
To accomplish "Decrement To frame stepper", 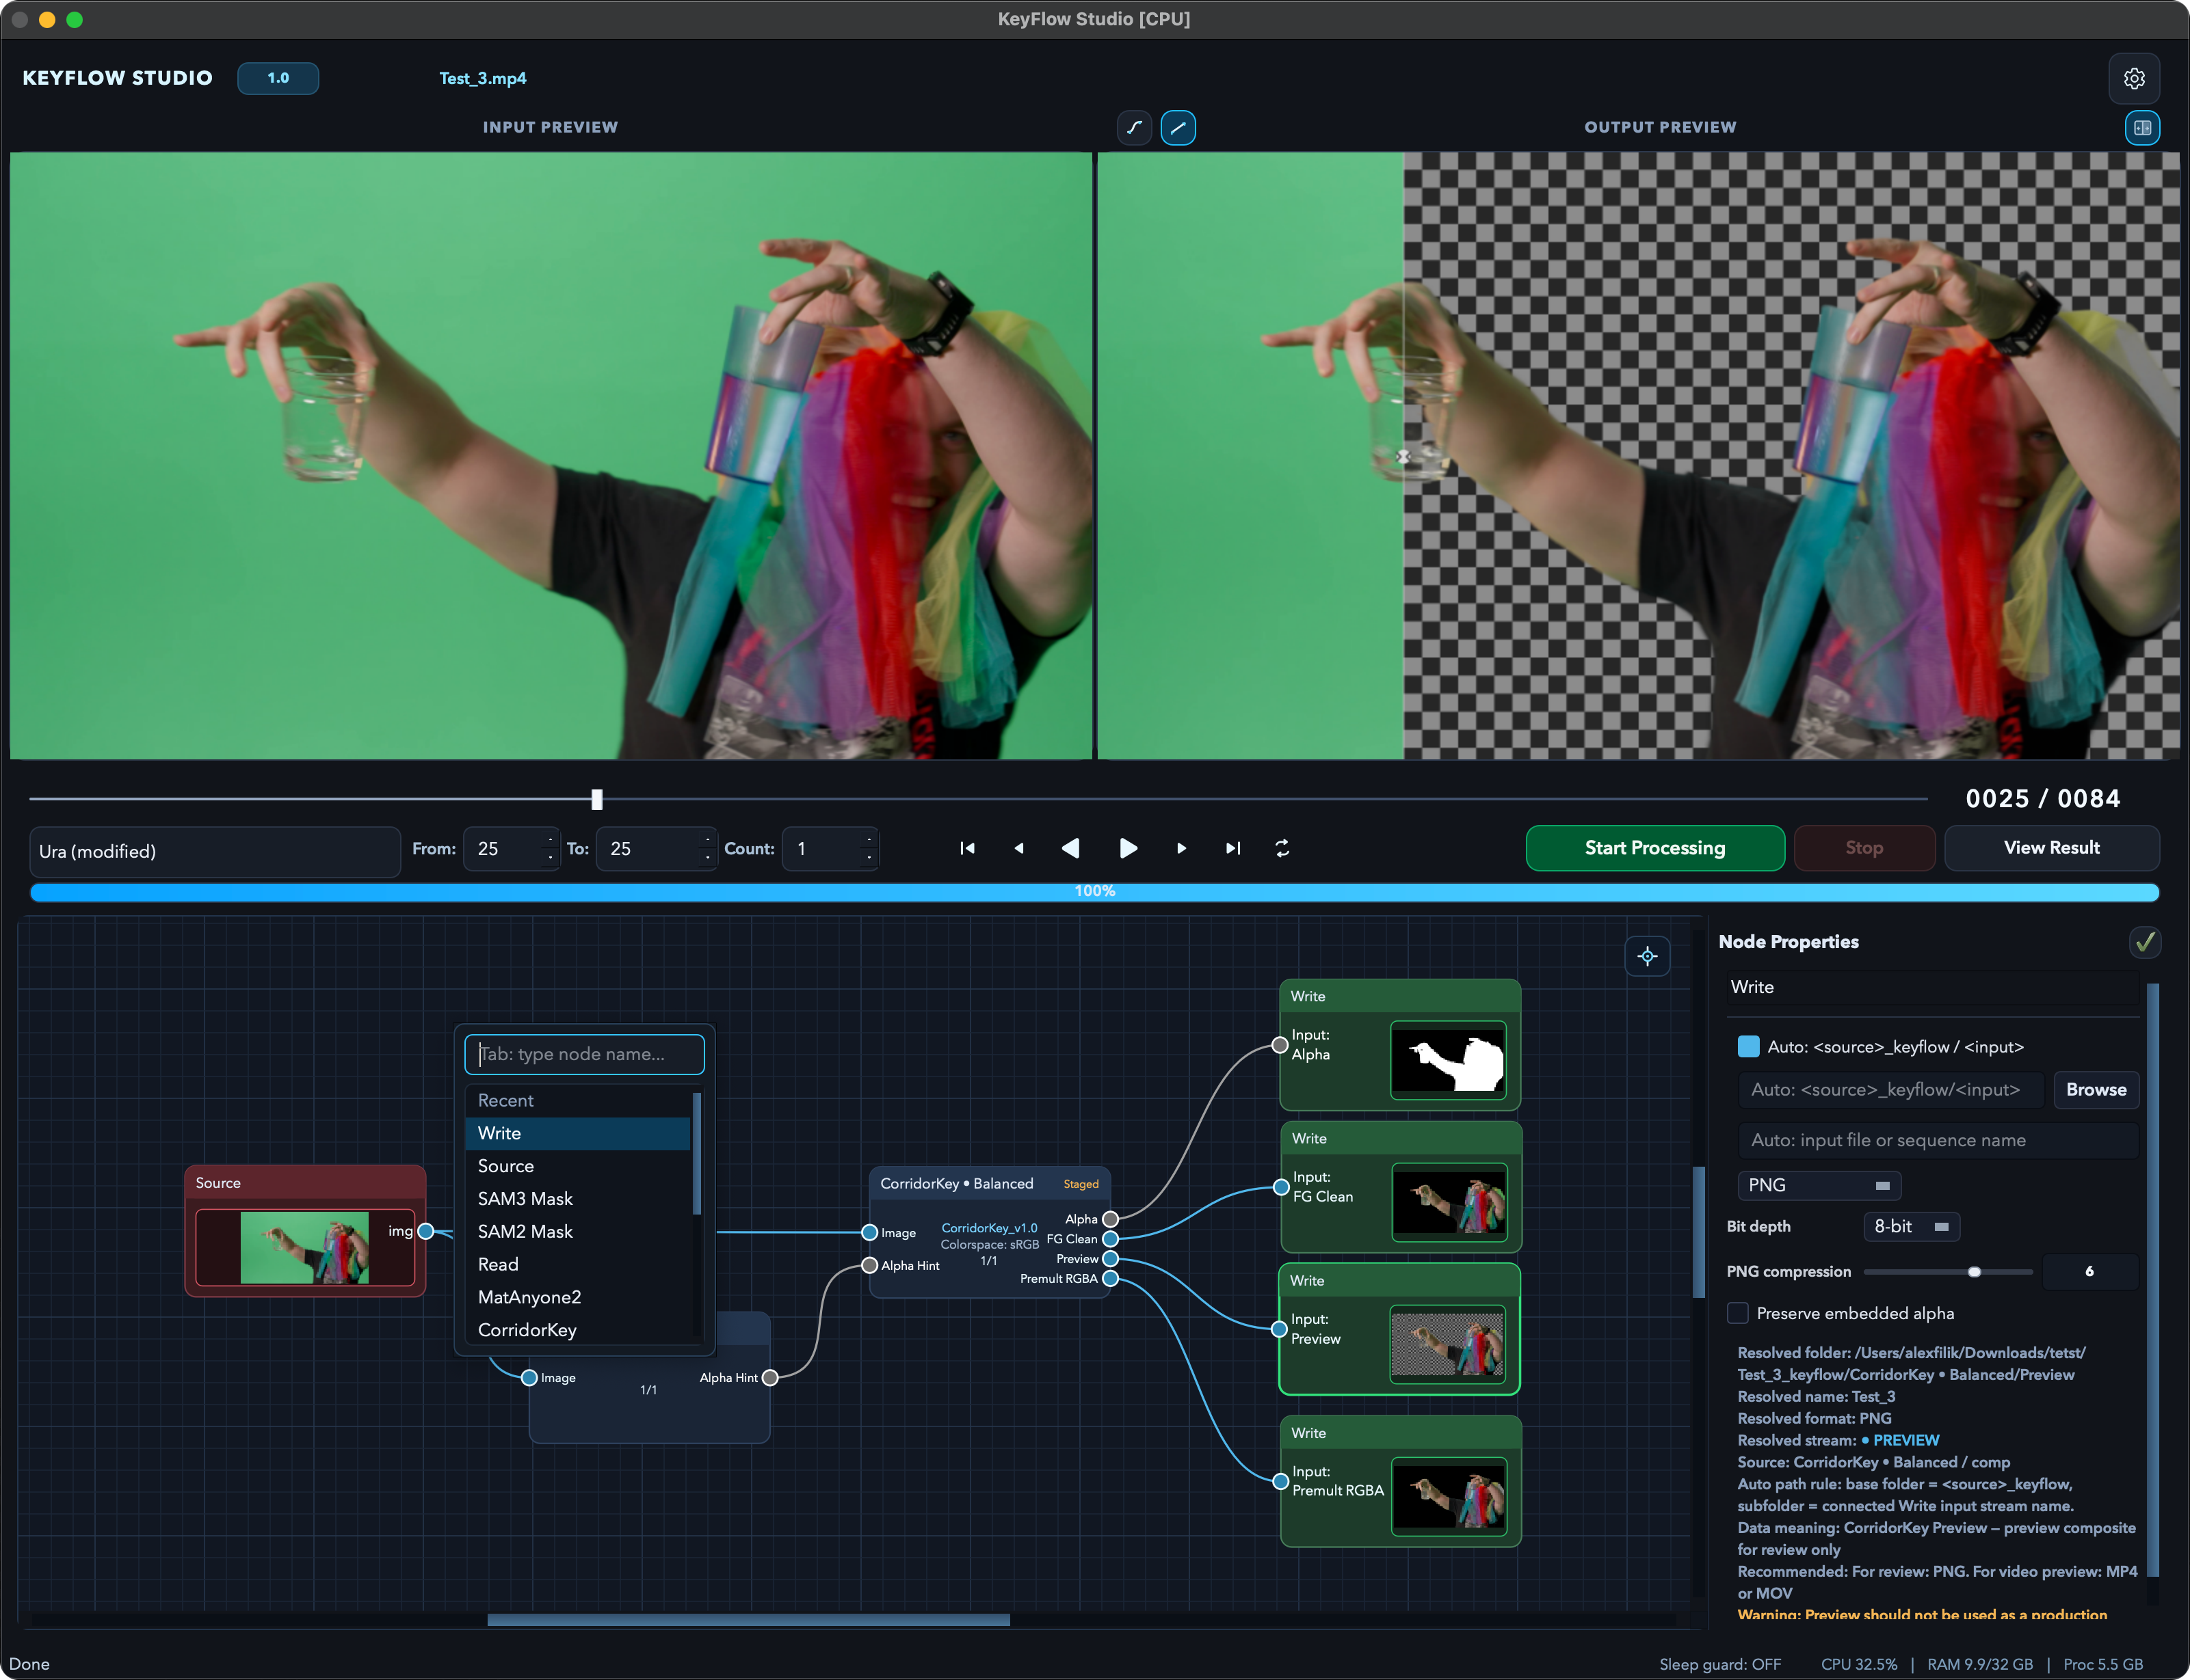I will tap(707, 858).
